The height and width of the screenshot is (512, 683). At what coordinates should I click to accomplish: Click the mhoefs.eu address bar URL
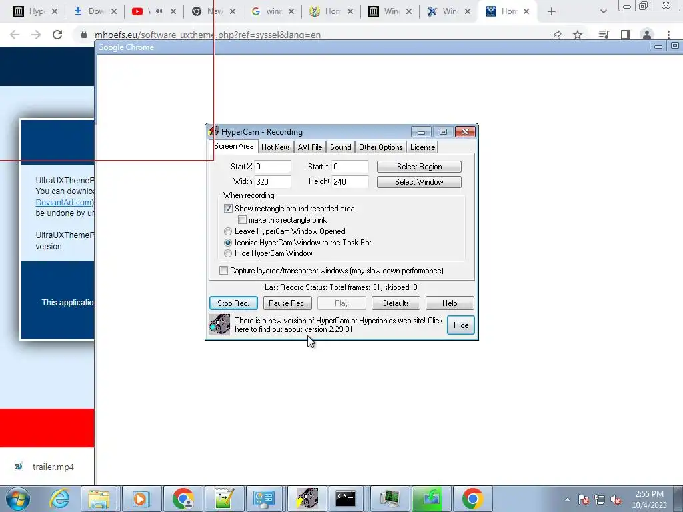208,35
